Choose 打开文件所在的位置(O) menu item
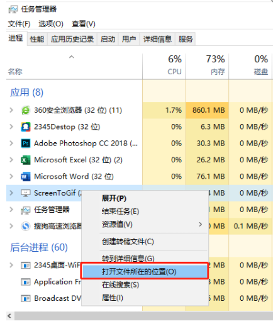This screenshot has height=321, width=273. [145, 272]
